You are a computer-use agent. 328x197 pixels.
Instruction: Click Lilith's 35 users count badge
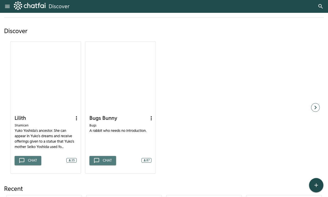[x=71, y=160]
